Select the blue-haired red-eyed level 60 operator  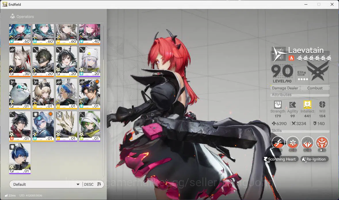pyautogui.click(x=20, y=34)
